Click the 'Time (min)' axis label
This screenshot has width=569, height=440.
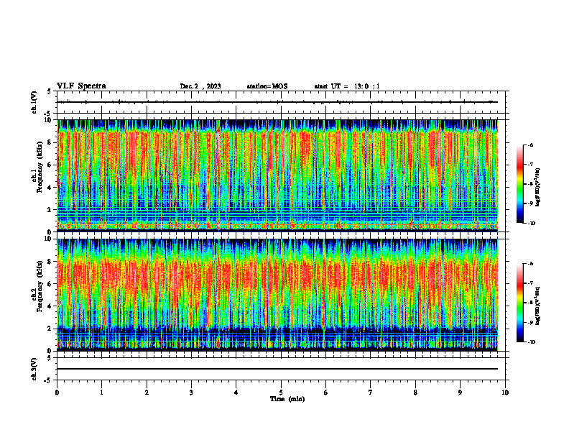[287, 399]
